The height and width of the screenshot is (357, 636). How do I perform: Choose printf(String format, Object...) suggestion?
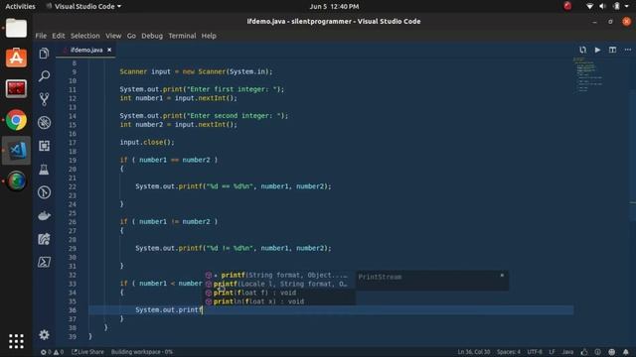[x=279, y=276]
